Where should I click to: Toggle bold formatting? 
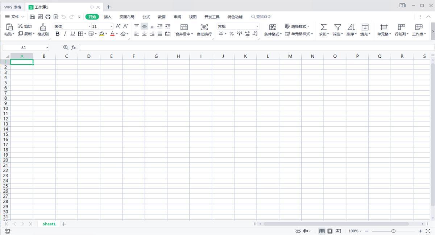[57, 34]
